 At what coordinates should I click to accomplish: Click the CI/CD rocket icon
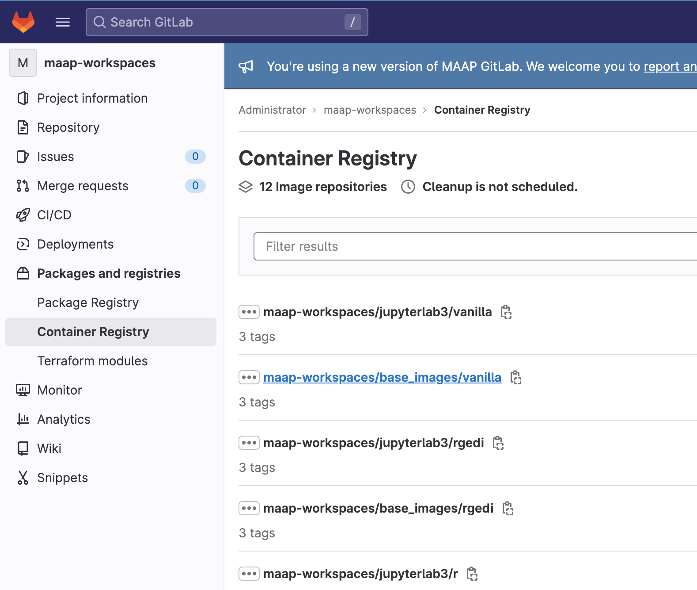click(x=23, y=215)
